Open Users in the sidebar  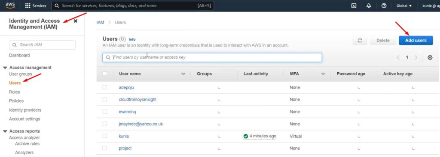[15, 83]
